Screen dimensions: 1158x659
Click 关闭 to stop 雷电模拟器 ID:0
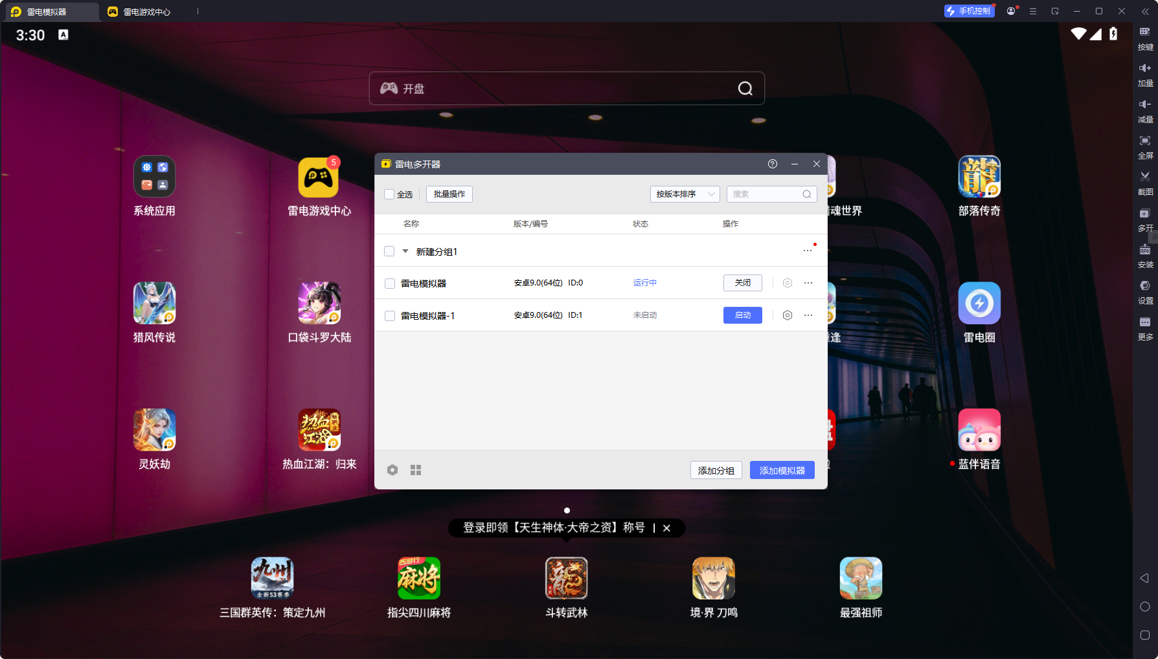click(743, 283)
